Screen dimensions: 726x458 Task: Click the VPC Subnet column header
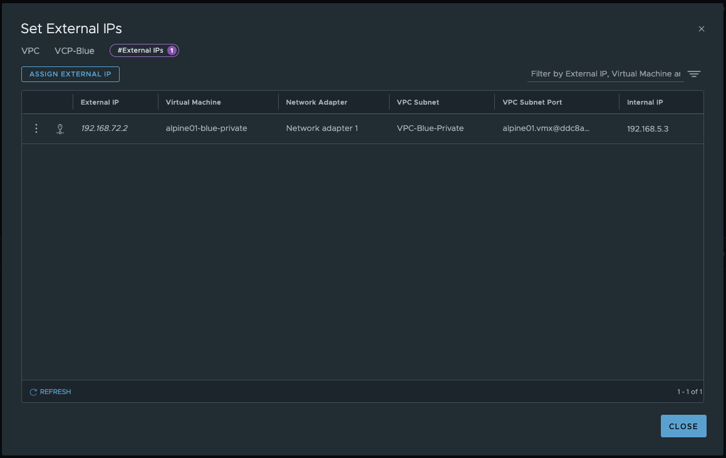pos(418,102)
